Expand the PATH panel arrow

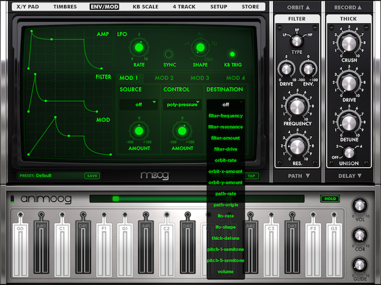click(x=308, y=176)
